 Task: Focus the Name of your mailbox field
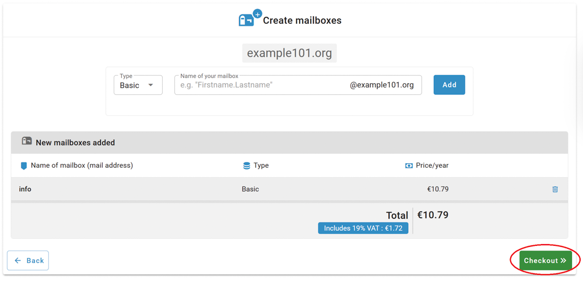pos(298,85)
